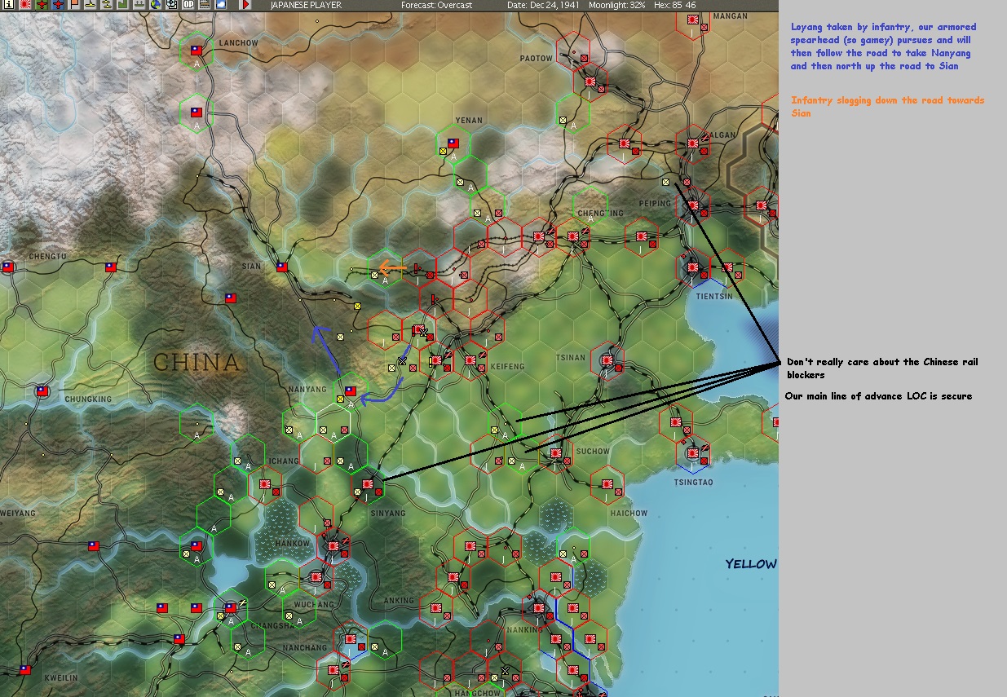Open the globe icon in the toolbar
This screenshot has height=697, width=1007.
tap(155, 4)
